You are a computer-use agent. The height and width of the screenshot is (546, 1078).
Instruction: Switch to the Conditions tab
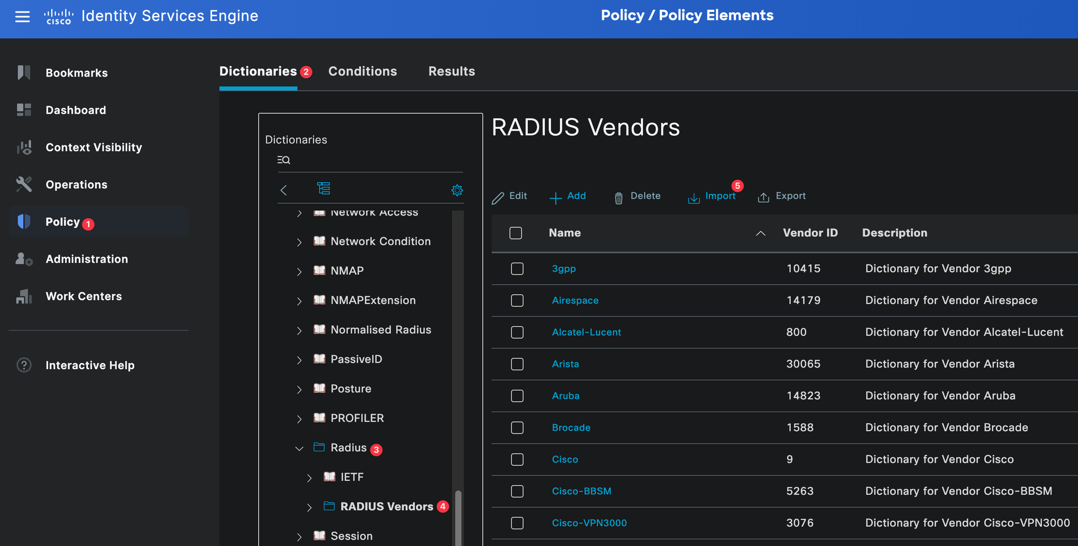[362, 72]
